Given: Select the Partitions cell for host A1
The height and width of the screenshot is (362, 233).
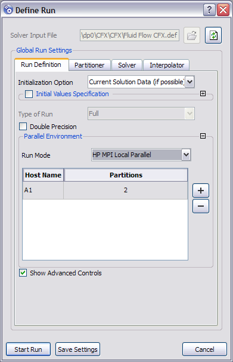Looking at the screenshot, I should (x=126, y=190).
